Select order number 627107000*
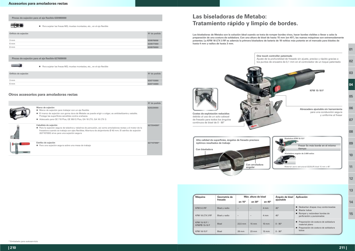 153,143
